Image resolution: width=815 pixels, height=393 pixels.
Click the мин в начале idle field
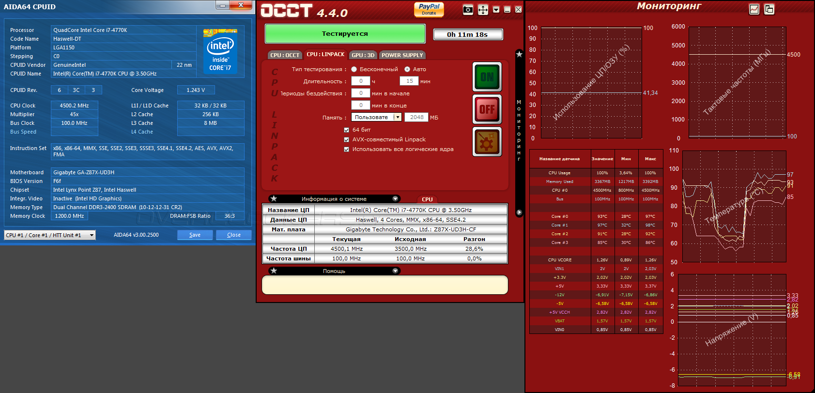click(x=361, y=93)
